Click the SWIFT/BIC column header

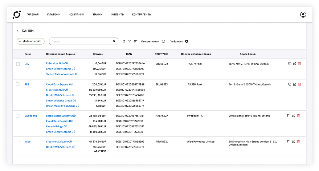161,54
